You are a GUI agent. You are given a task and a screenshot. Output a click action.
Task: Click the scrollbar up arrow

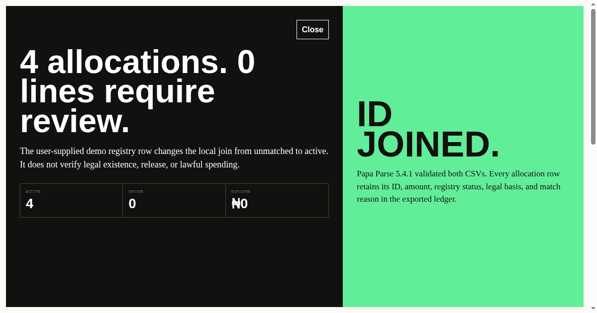pyautogui.click(x=593, y=4)
